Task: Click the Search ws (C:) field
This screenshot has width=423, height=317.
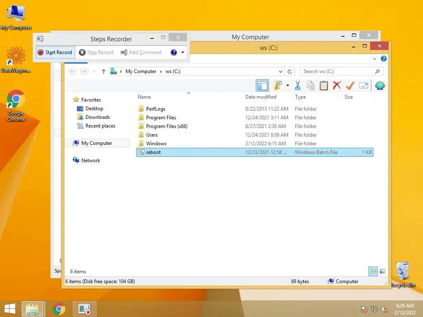Action: click(x=341, y=71)
